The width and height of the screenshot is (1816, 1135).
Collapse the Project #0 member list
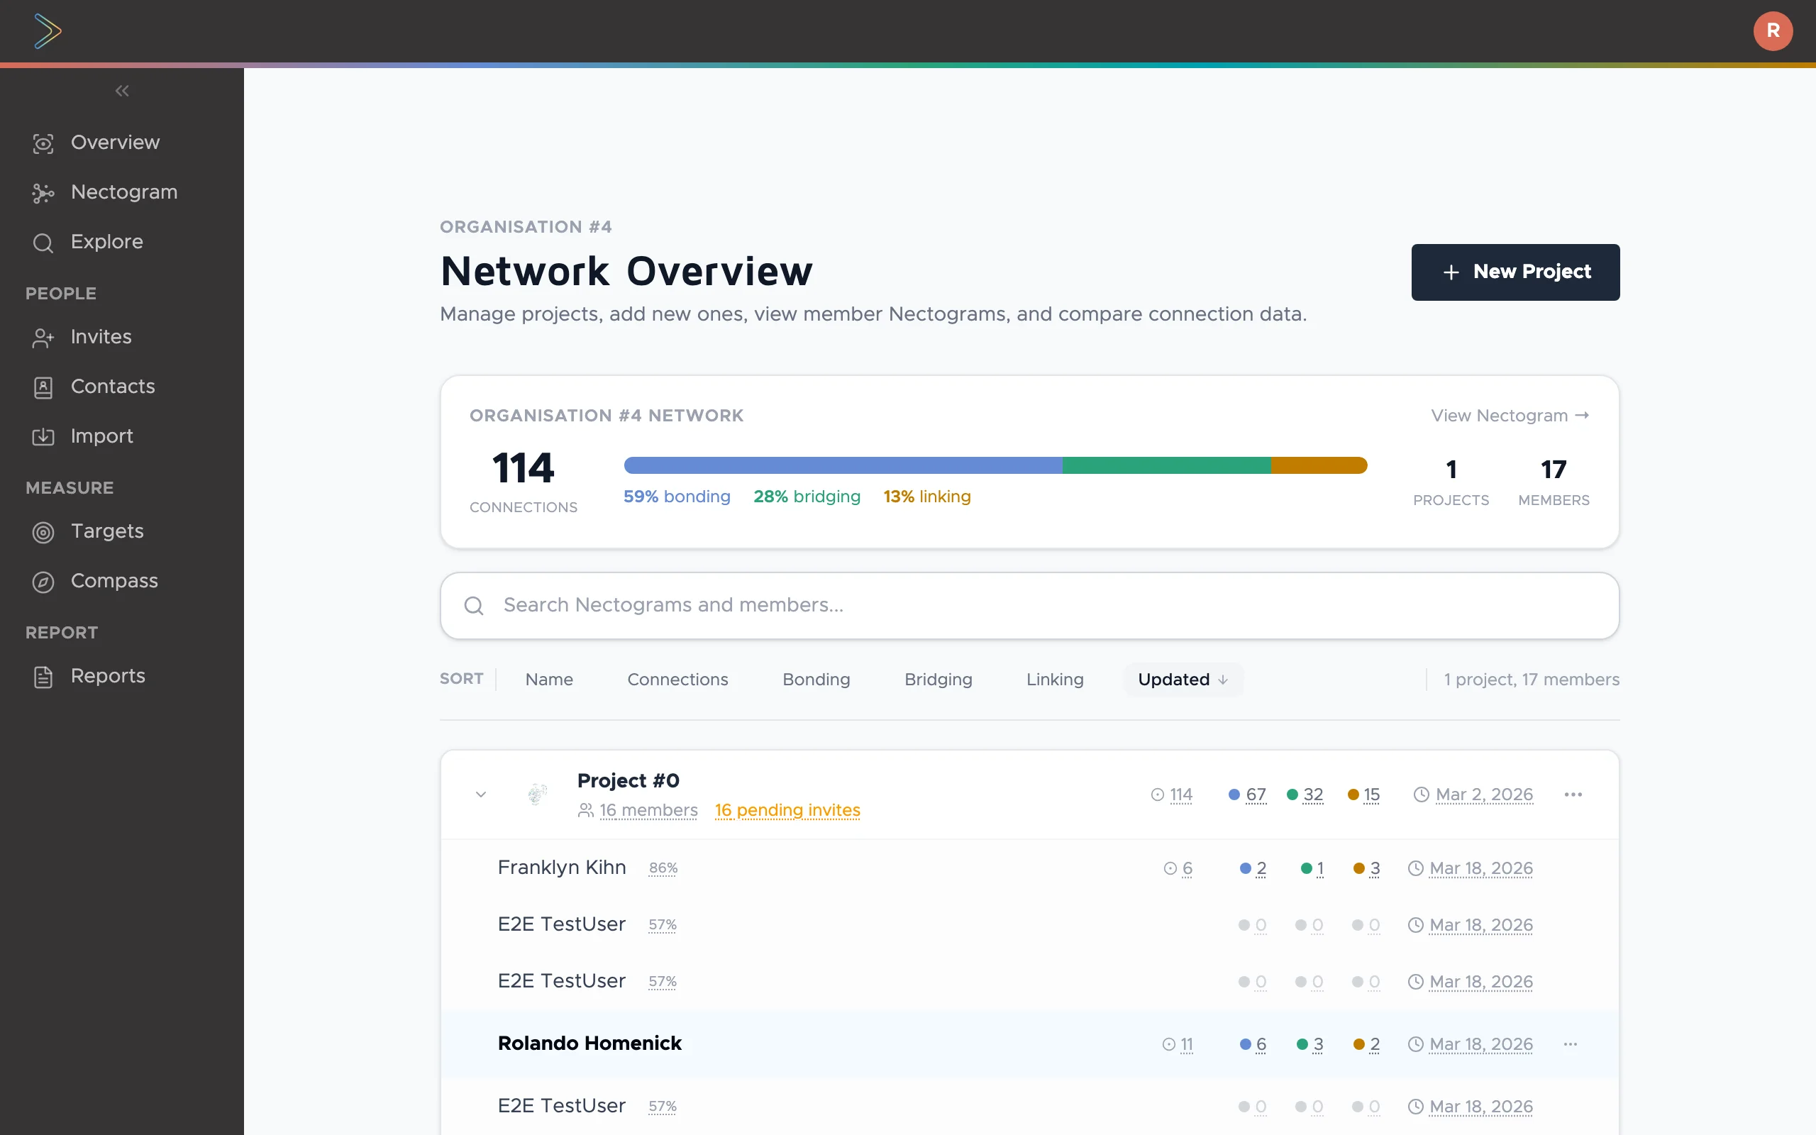coord(480,794)
